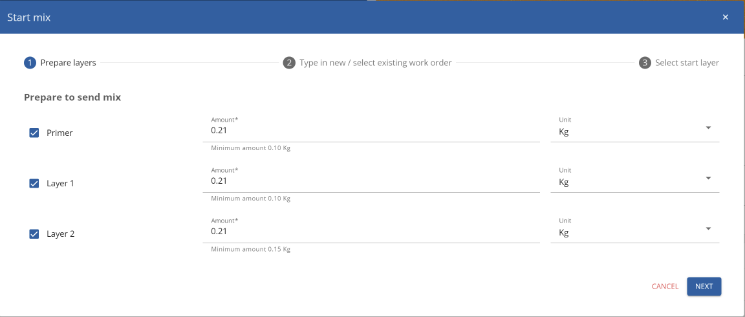Click step 3 circle icon
Viewport: 745px width, 317px height.
pos(645,63)
